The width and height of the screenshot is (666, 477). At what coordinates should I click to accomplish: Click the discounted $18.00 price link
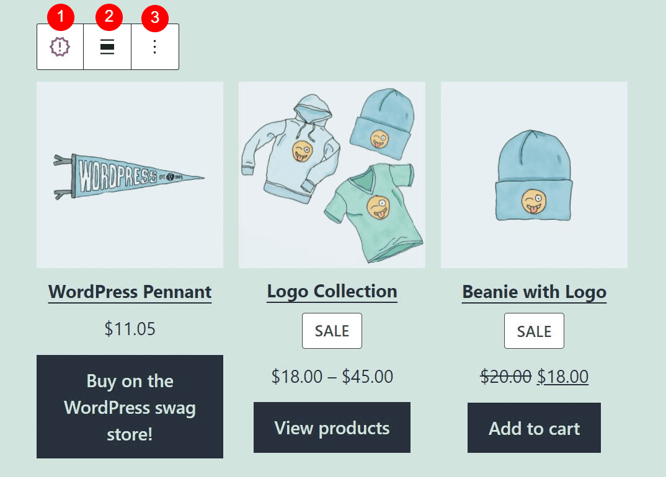pyautogui.click(x=562, y=376)
